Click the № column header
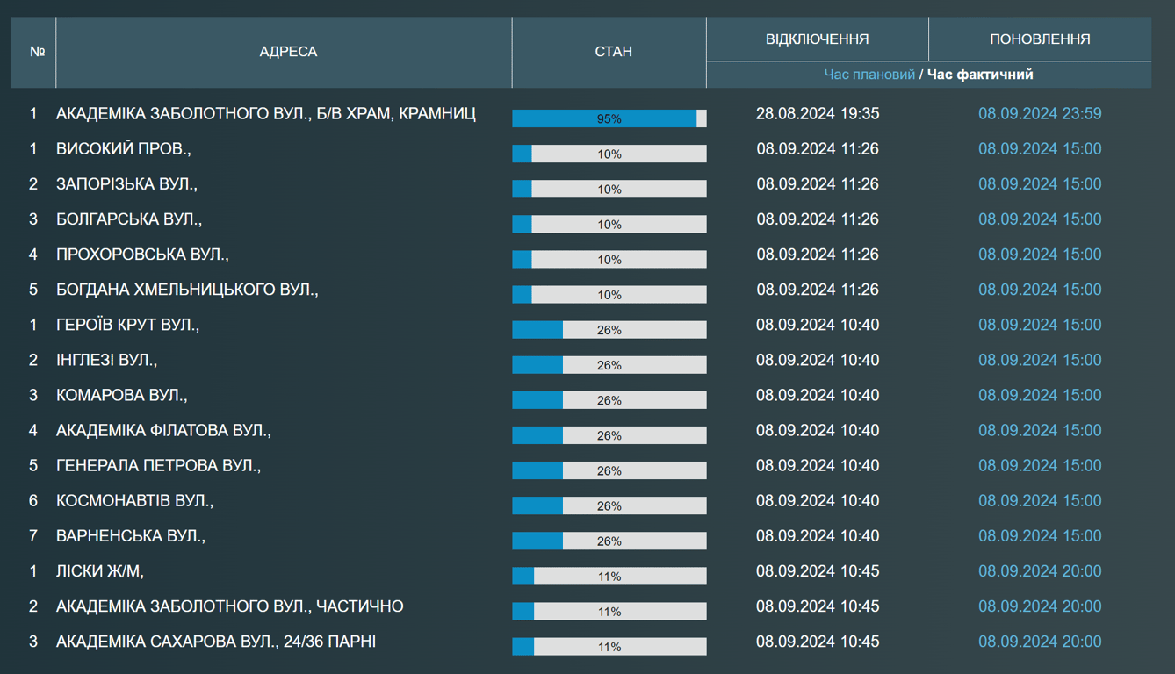Image resolution: width=1175 pixels, height=674 pixels. (37, 52)
